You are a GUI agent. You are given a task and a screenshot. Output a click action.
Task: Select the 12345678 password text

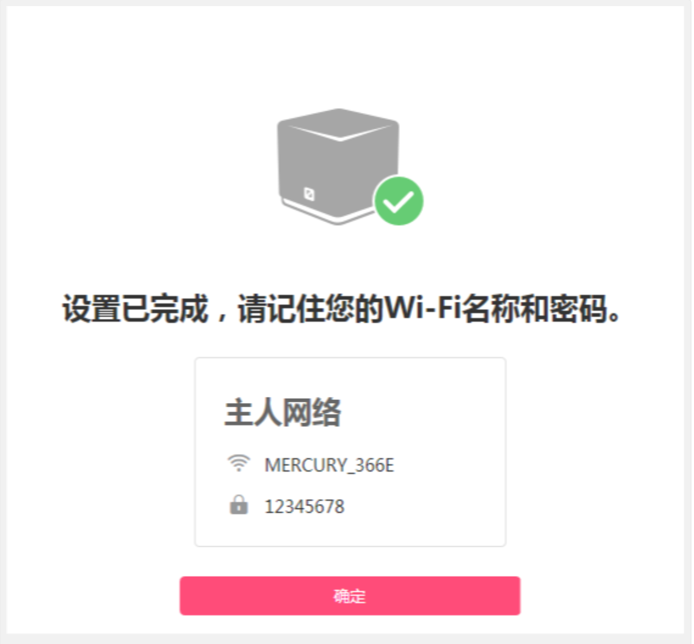[x=304, y=506]
